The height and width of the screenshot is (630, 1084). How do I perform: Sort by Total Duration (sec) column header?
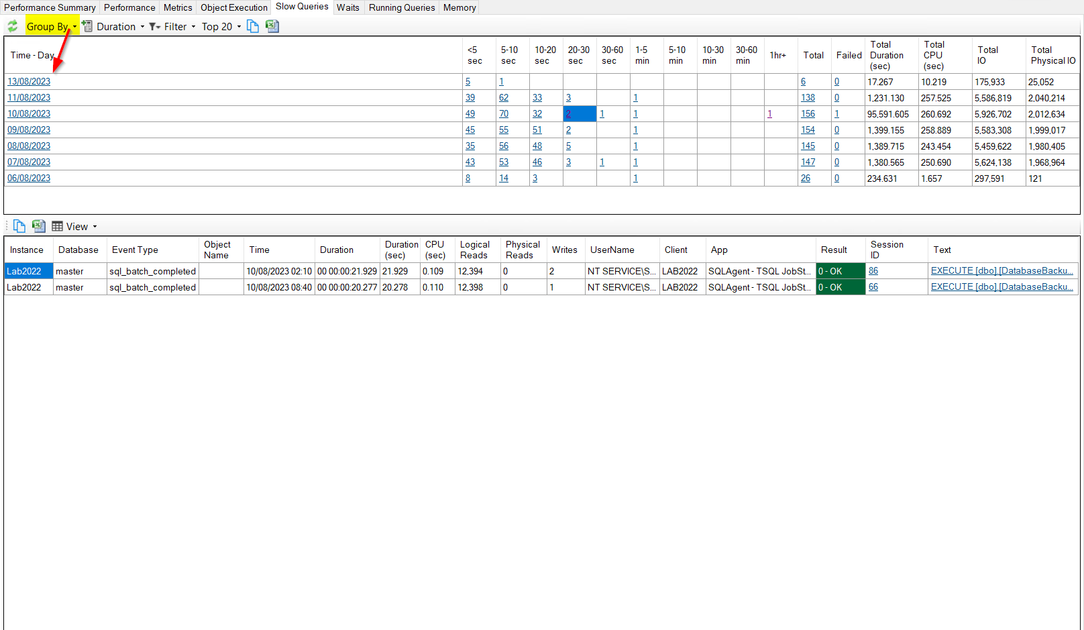point(886,55)
